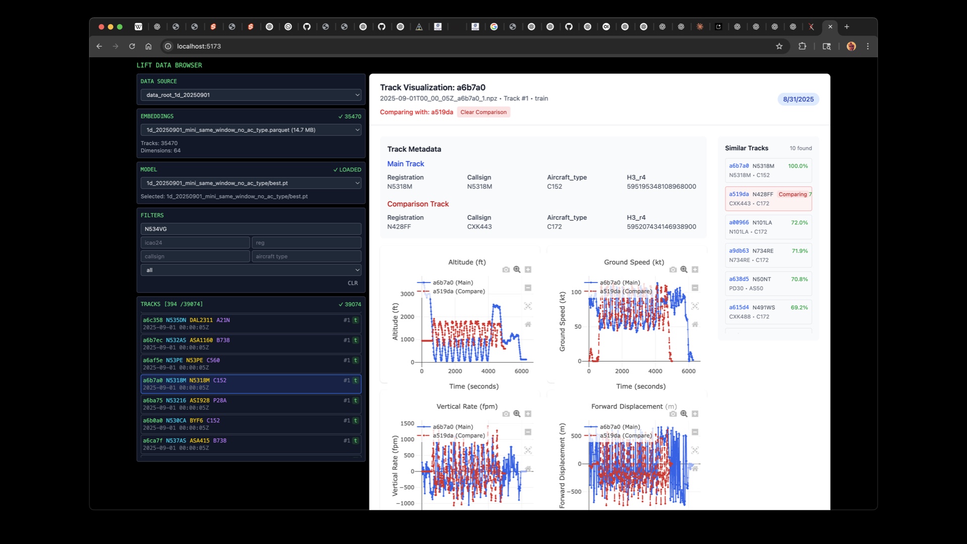Screen dimensions: 967x544
Task: Open the Model best.pt dropdown
Action: pyautogui.click(x=251, y=183)
